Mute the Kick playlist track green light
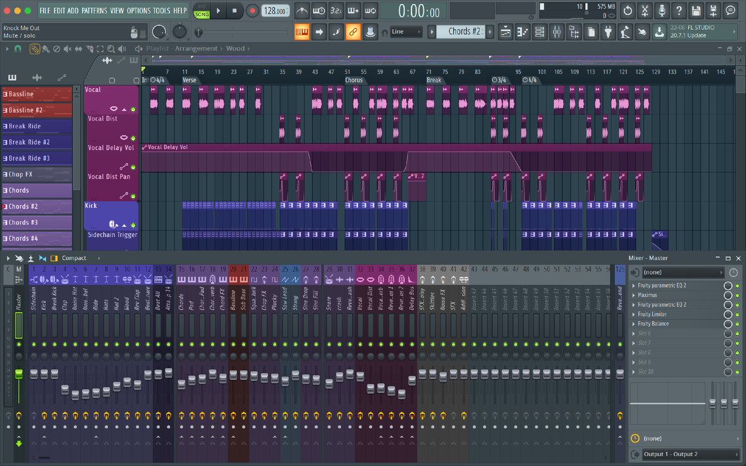 pyautogui.click(x=133, y=225)
